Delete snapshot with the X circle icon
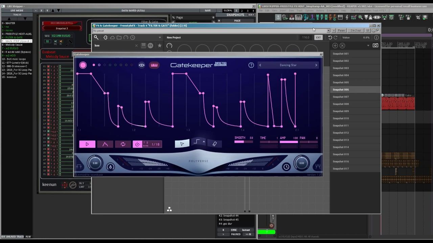The width and height of the screenshot is (433, 243). [342, 46]
